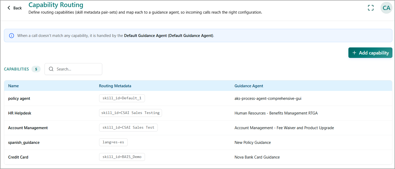This screenshot has width=395, height=169.
Task: Go Back to previous page
Action: 14,8
